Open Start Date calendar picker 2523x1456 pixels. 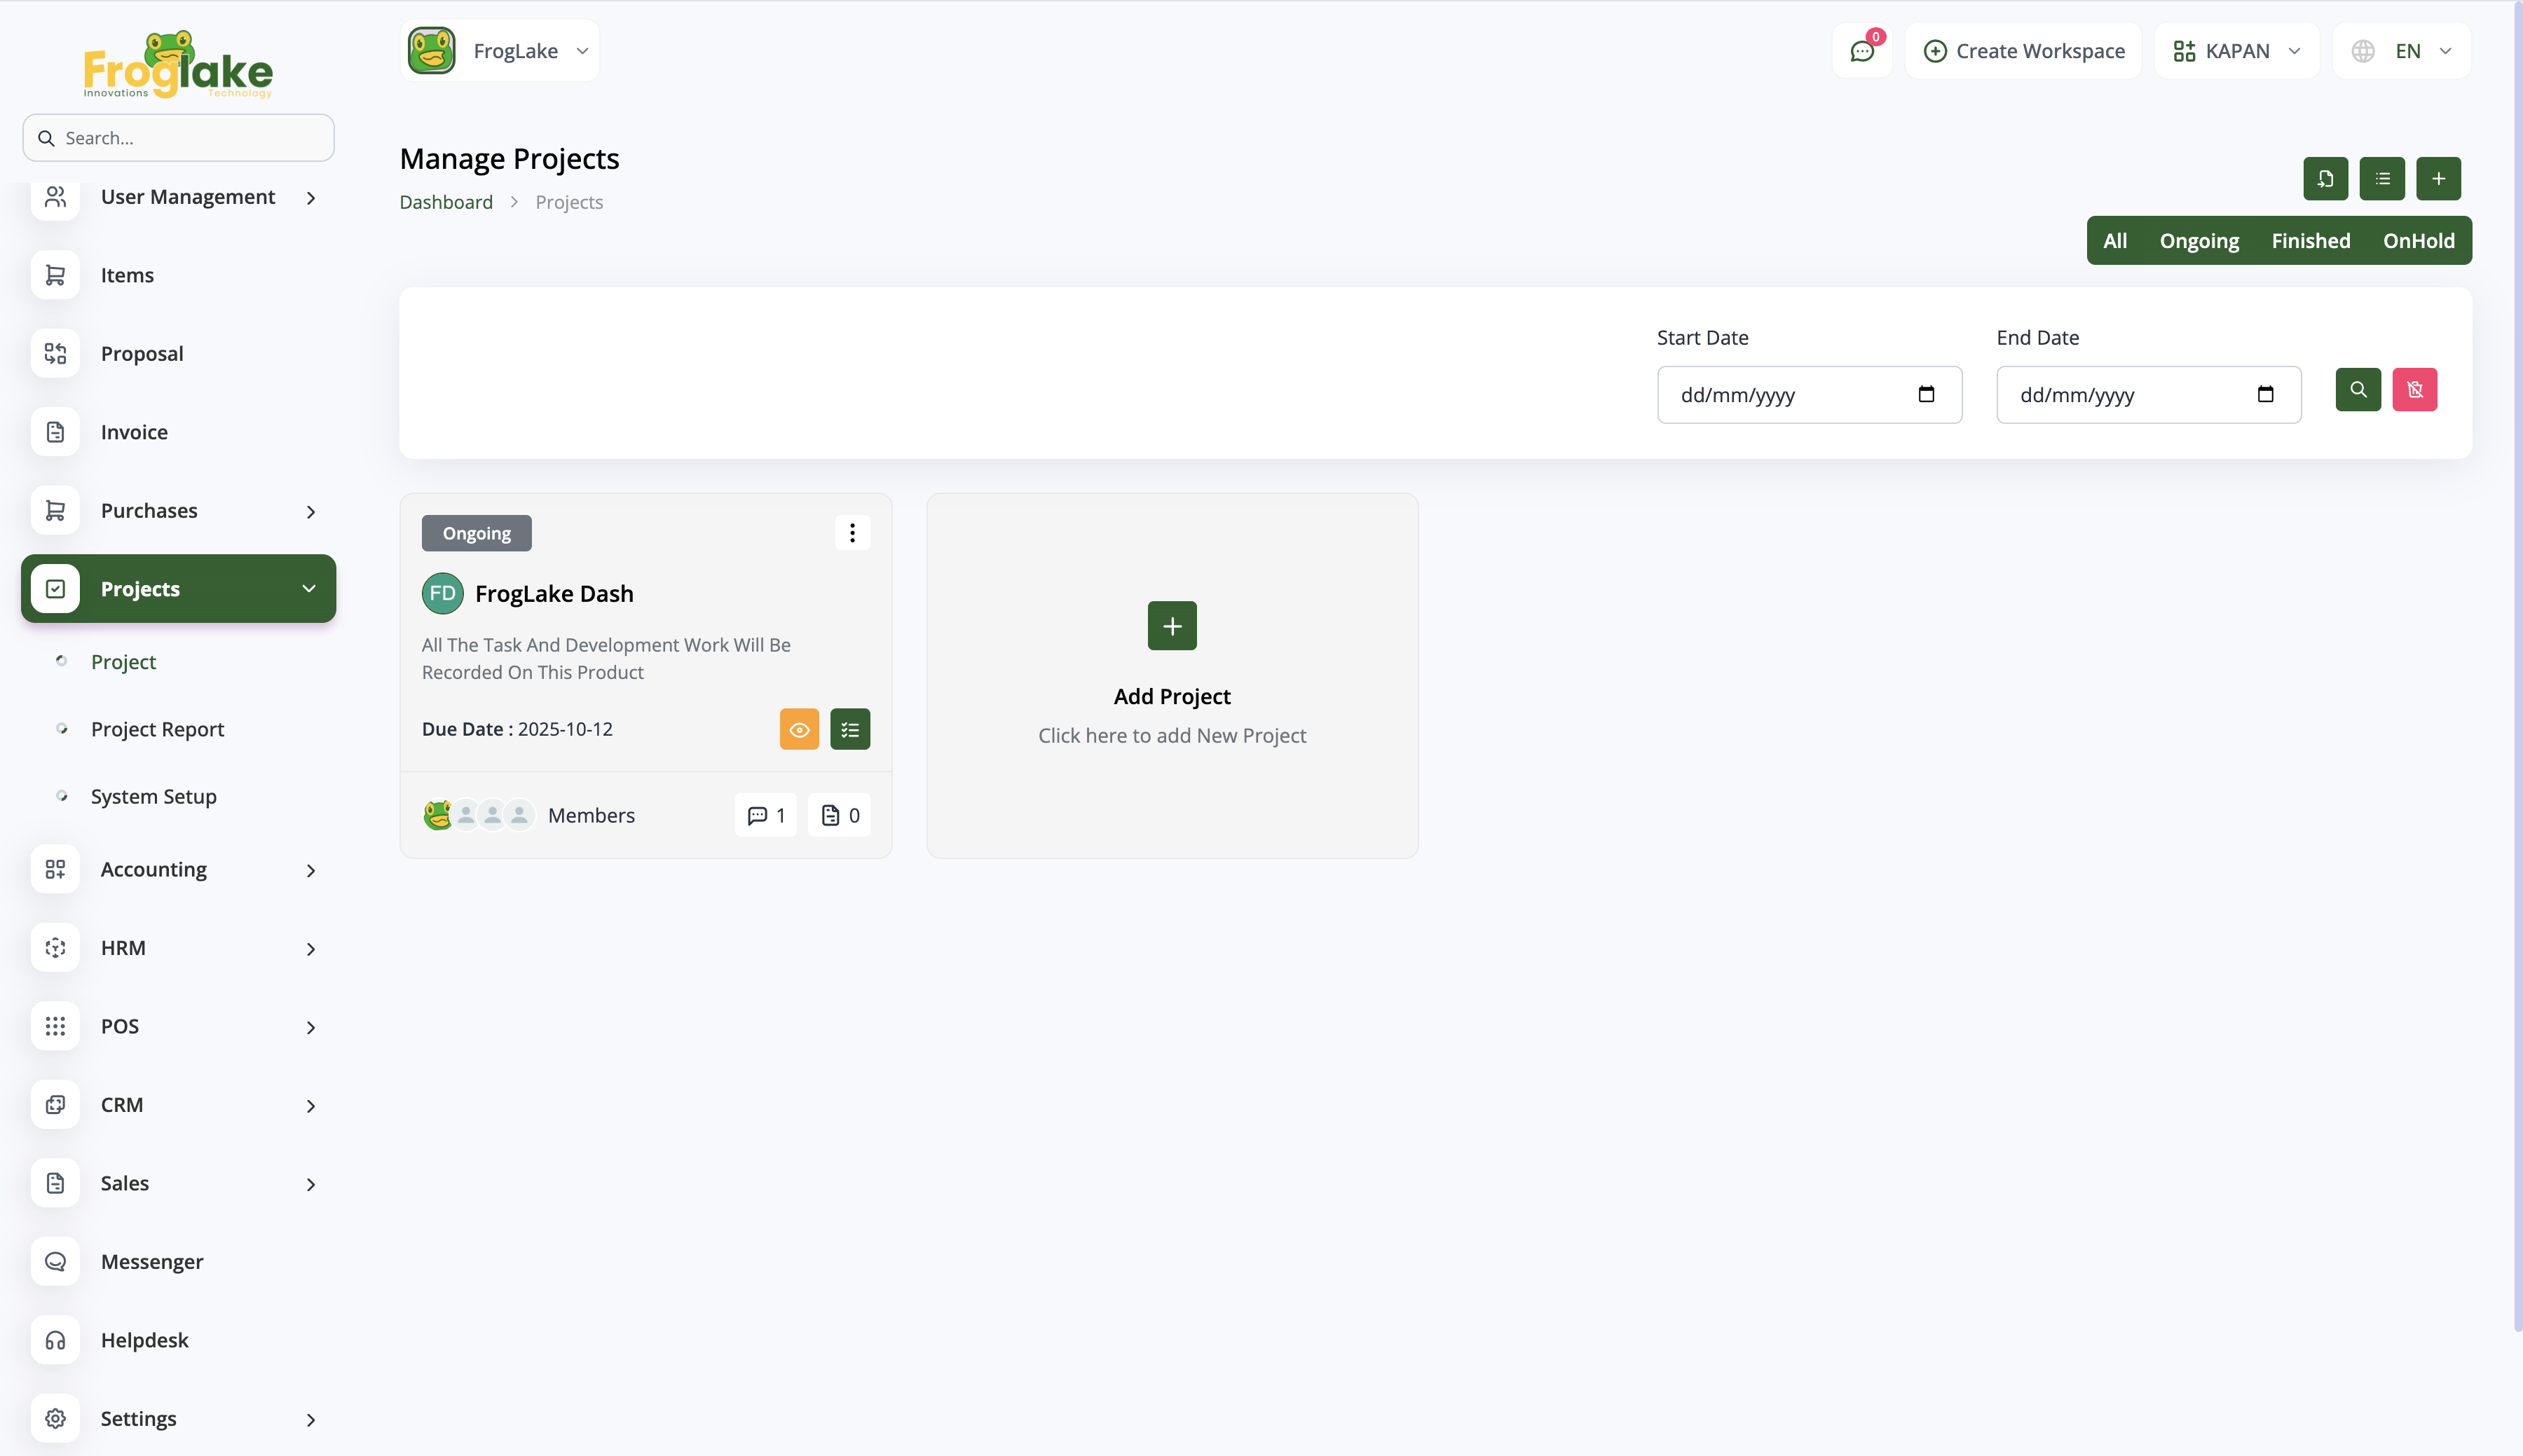point(1926,394)
